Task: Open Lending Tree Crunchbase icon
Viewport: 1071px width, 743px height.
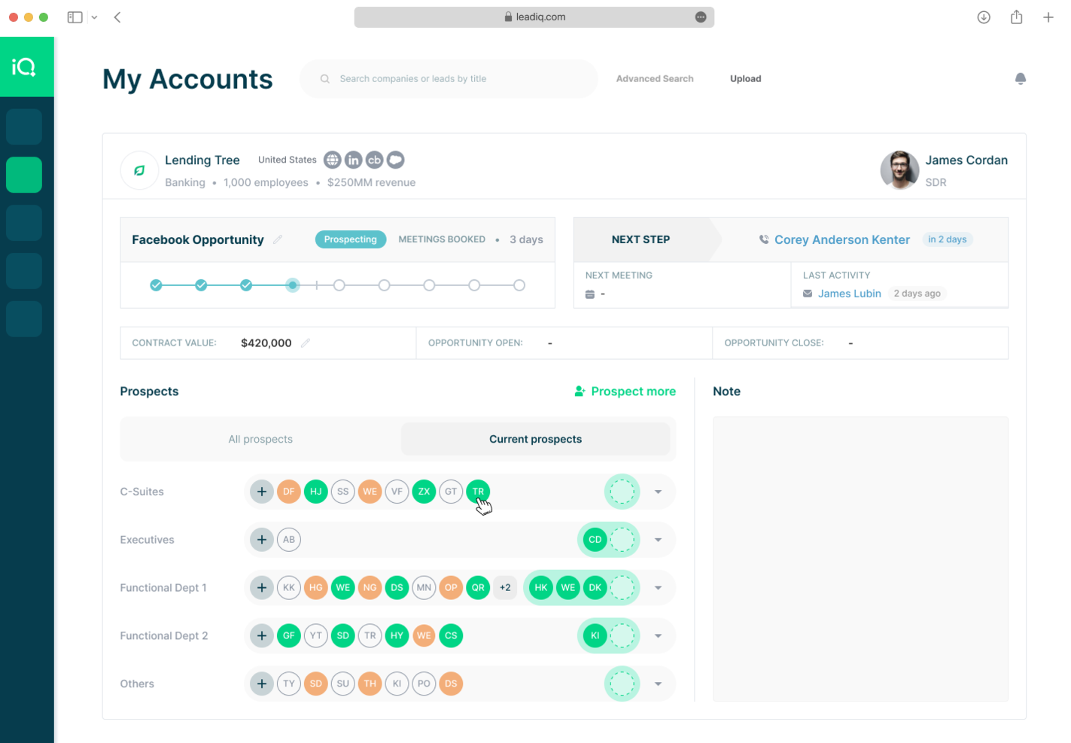Action: (374, 160)
